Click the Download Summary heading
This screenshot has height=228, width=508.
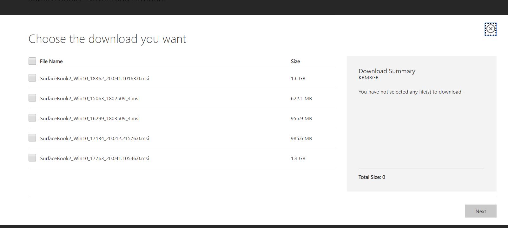coord(387,71)
